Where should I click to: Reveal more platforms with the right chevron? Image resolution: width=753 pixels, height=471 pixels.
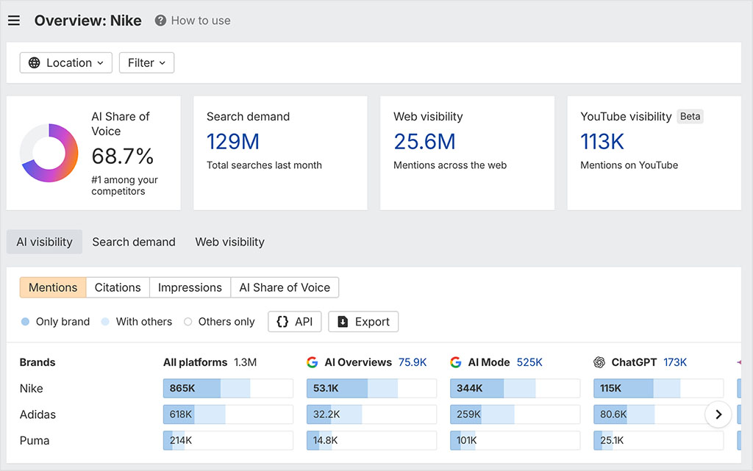[x=718, y=414]
